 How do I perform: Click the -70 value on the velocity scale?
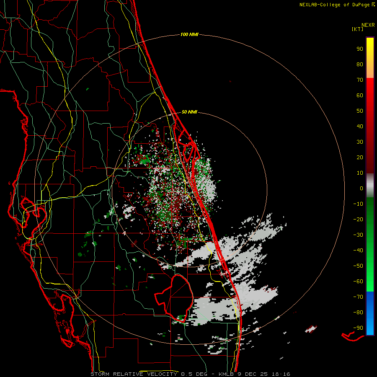(358, 297)
